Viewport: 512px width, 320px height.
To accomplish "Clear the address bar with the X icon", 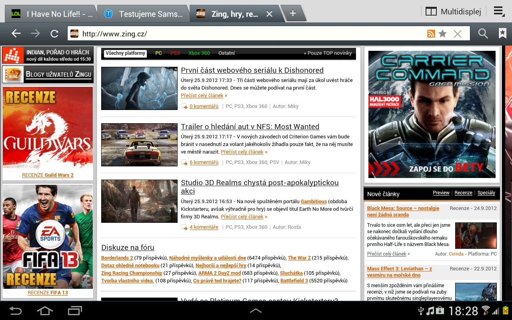I will click(457, 33).
